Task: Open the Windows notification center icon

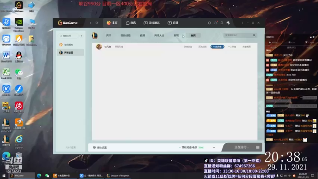Action: [312, 175]
